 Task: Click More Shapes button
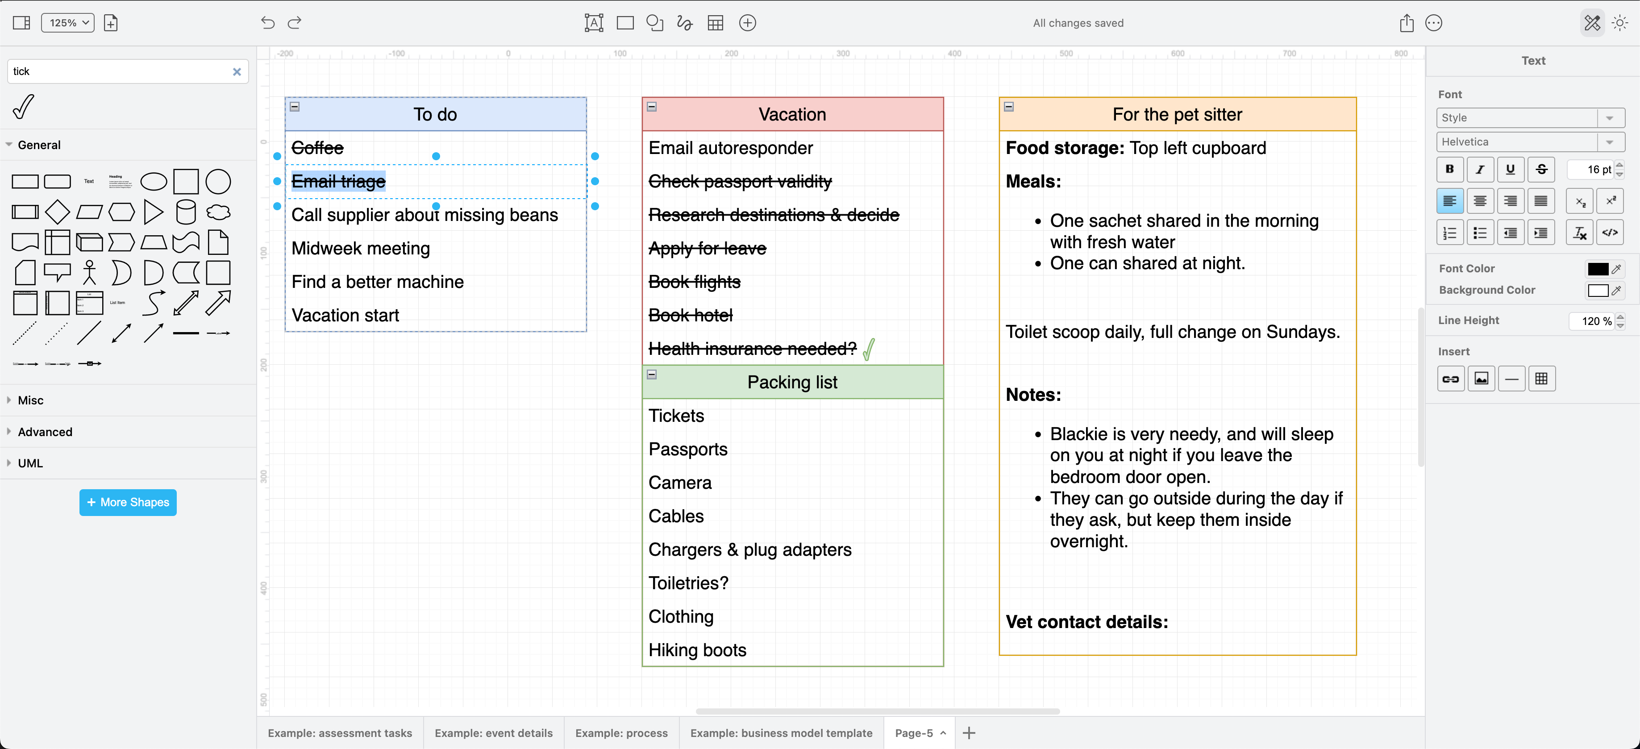(x=128, y=501)
